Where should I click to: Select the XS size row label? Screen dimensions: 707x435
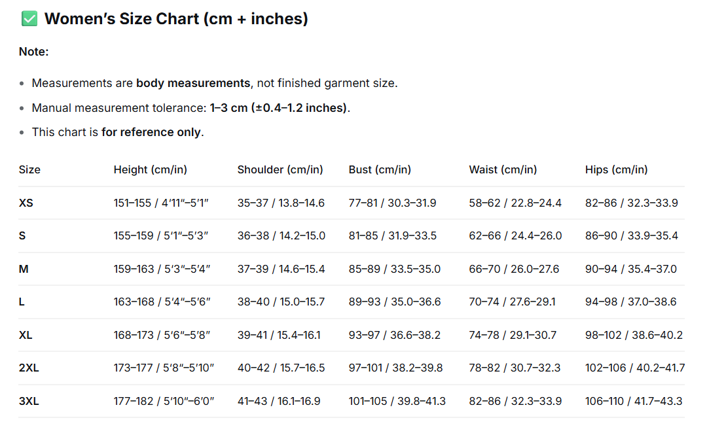pyautogui.click(x=26, y=203)
